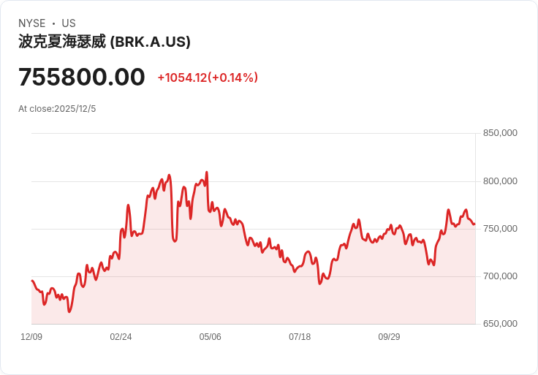Click the 700,000 y-axis label
Viewport: 538px width, 375px height.
500,276
